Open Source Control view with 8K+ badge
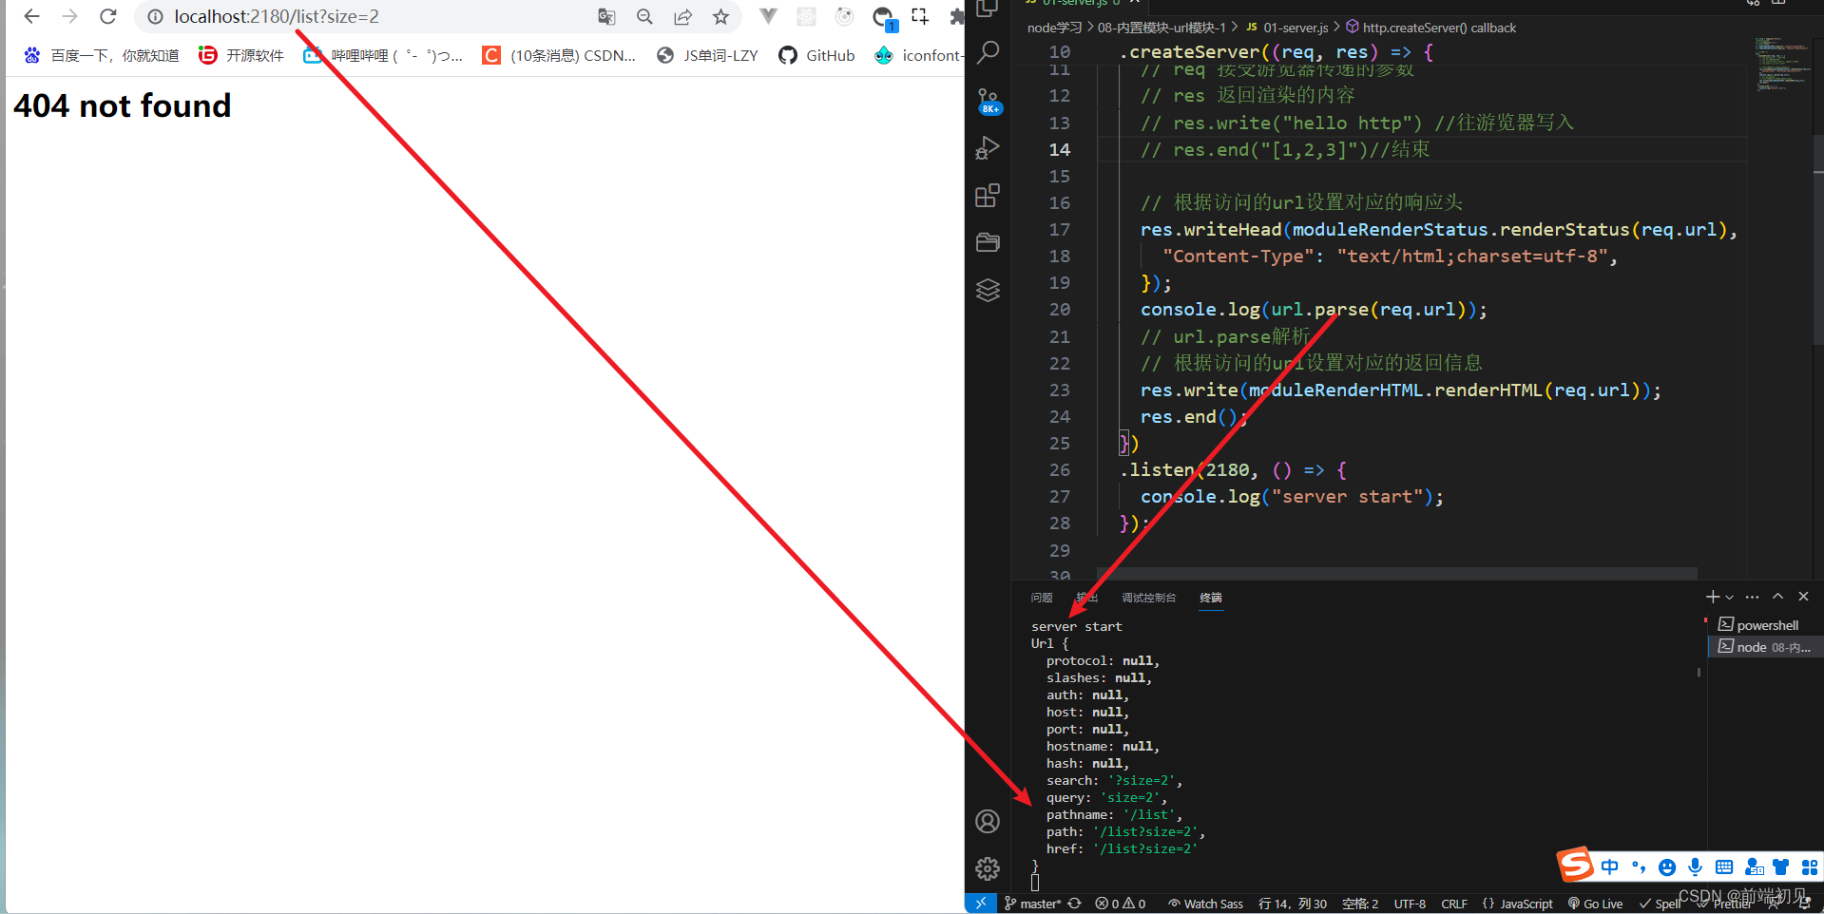This screenshot has width=1824, height=914. click(x=989, y=101)
